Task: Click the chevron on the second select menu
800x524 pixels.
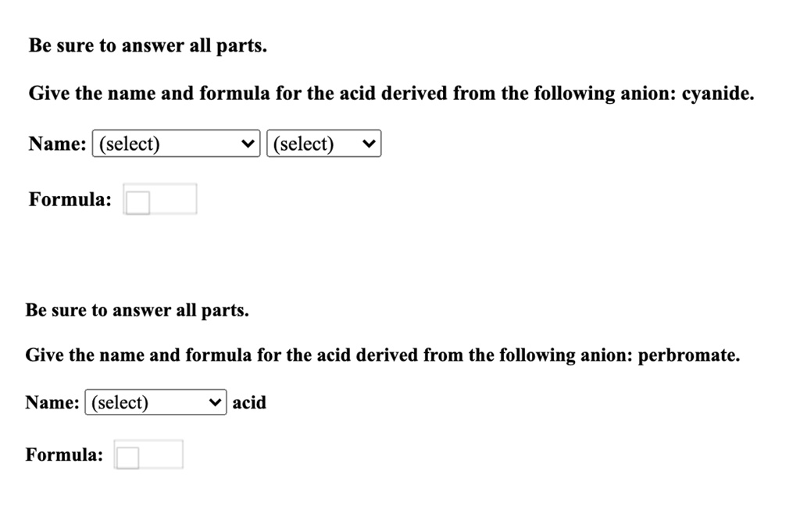Action: [368, 143]
